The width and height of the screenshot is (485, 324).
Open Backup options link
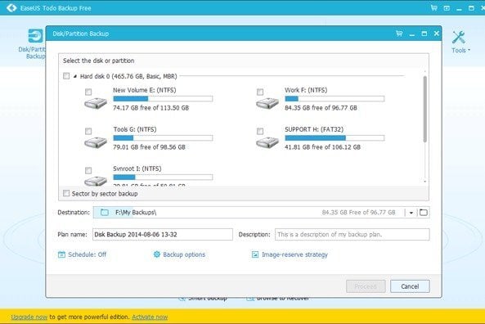click(184, 254)
